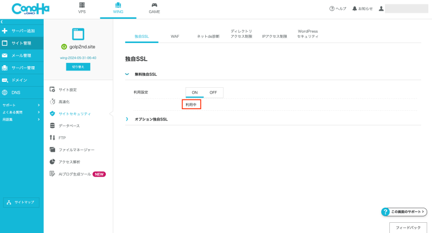The image size is (432, 233).
Task: Click the help question mark icon
Action: (332, 9)
